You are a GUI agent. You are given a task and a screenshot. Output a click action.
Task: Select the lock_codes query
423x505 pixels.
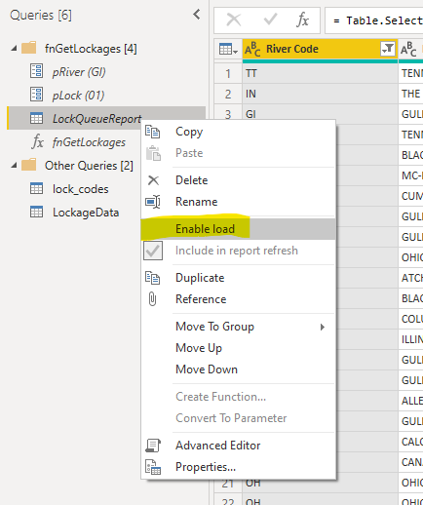pos(74,189)
